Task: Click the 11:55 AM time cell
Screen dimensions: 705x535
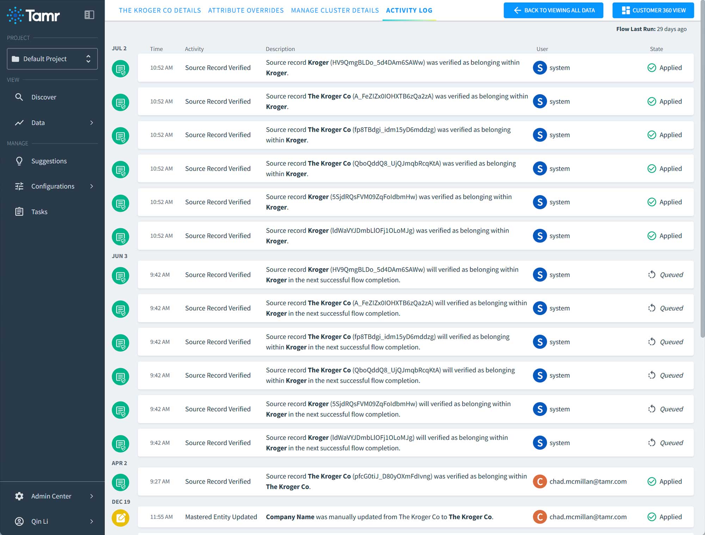Action: click(x=161, y=517)
